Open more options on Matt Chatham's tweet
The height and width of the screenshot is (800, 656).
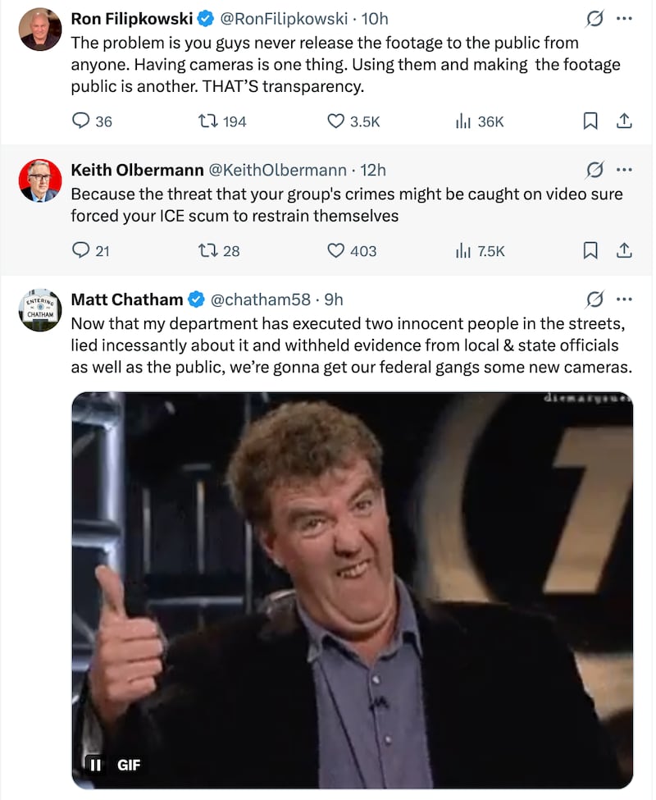[624, 299]
